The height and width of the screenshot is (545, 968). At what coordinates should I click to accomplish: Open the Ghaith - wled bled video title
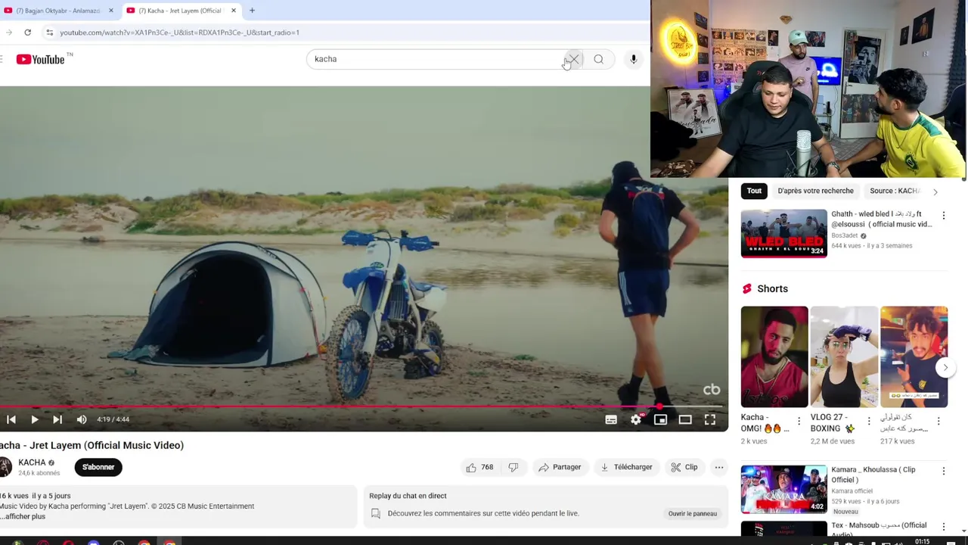click(x=882, y=219)
